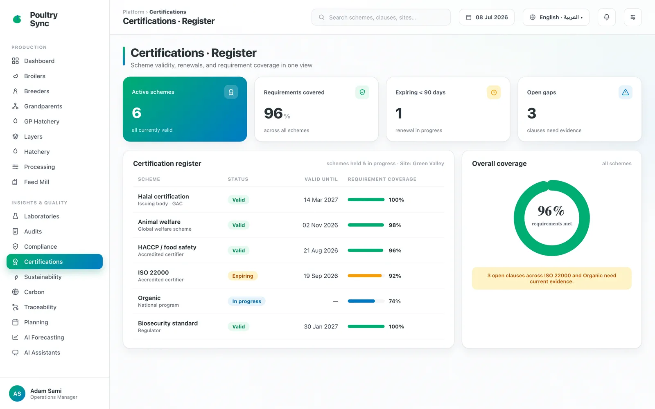
Task: Open the 08 Jul 2026 date picker
Action: pyautogui.click(x=487, y=17)
